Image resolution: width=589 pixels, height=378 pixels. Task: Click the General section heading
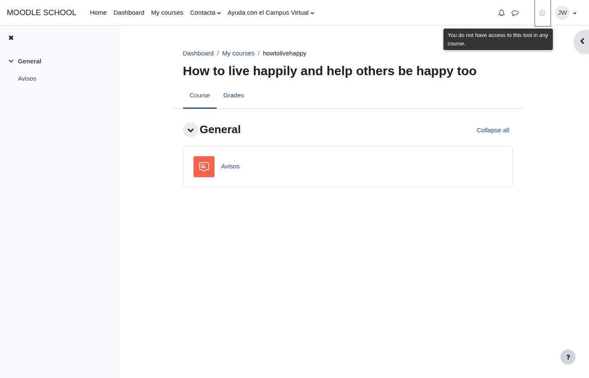click(220, 129)
